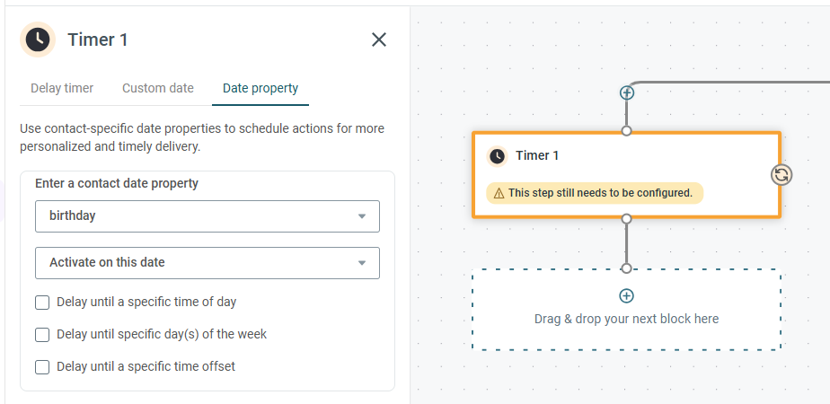Screen dimensions: 830x404
Task: Click plus icon in drop zone block
Action: [626, 295]
